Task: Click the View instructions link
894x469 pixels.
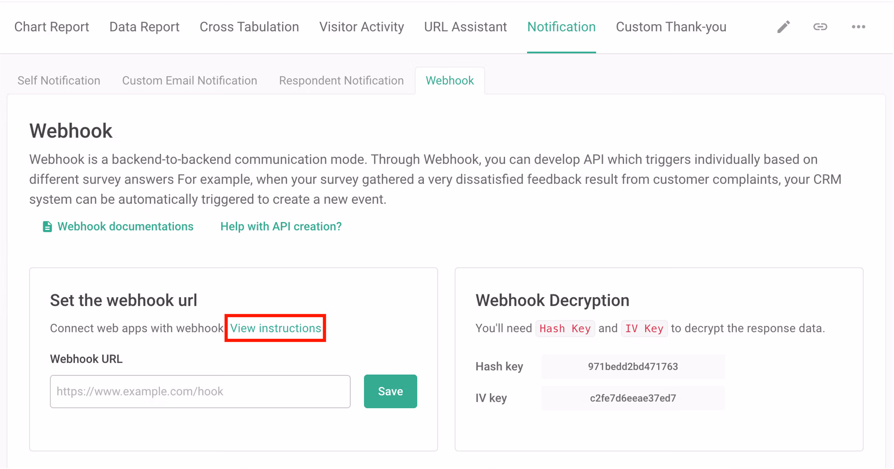Action: pyautogui.click(x=276, y=328)
